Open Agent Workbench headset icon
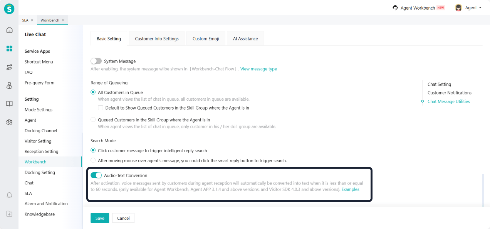This screenshot has width=490, height=229. tap(395, 8)
